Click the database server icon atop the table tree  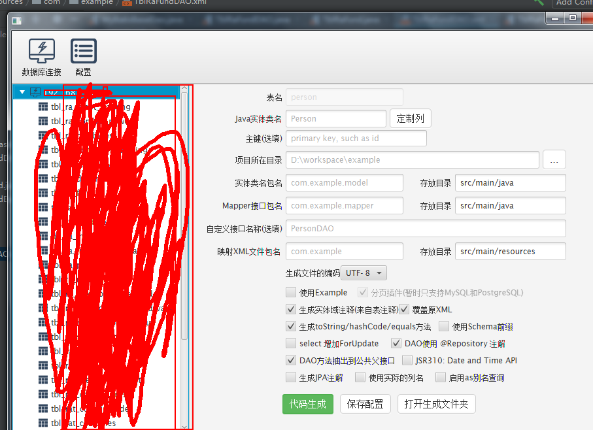[x=35, y=91]
